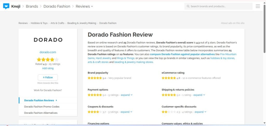Viewport: 266px width, 126px height.
Task: Open the Reviews breadcrumb dropdown
Action: pos(84,6)
